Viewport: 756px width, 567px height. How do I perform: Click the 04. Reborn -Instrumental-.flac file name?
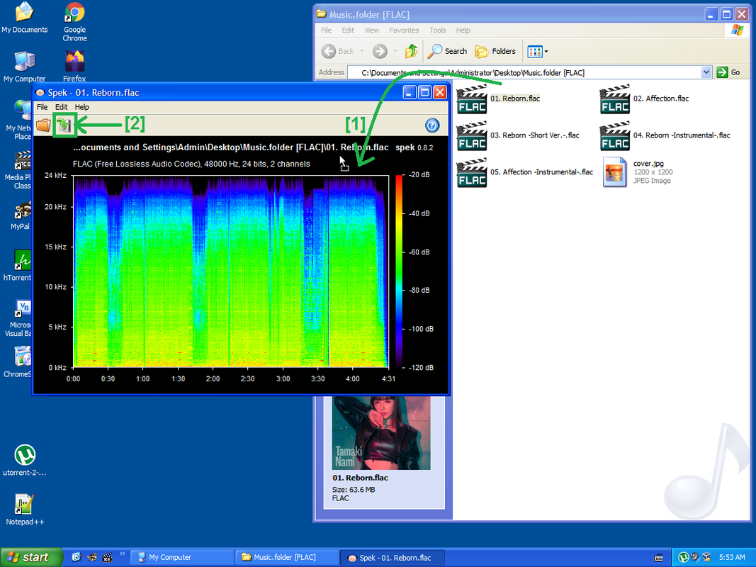coord(682,135)
